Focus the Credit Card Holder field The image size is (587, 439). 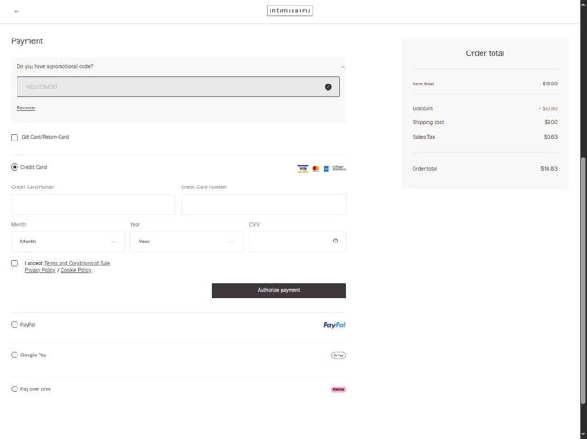point(94,204)
